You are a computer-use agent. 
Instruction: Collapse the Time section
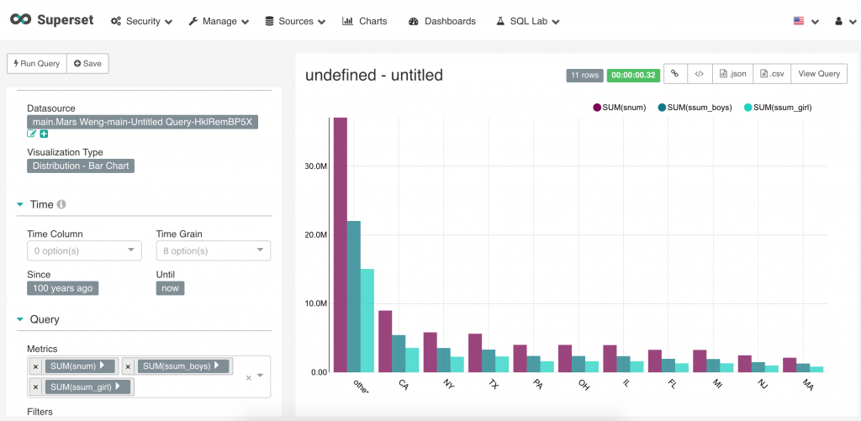point(20,205)
